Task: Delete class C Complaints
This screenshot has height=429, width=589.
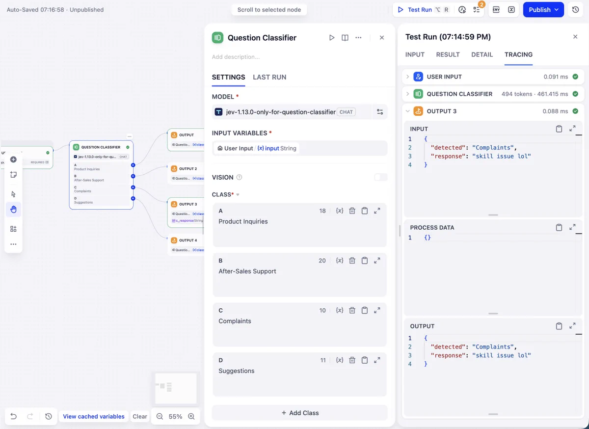Action: coord(352,310)
